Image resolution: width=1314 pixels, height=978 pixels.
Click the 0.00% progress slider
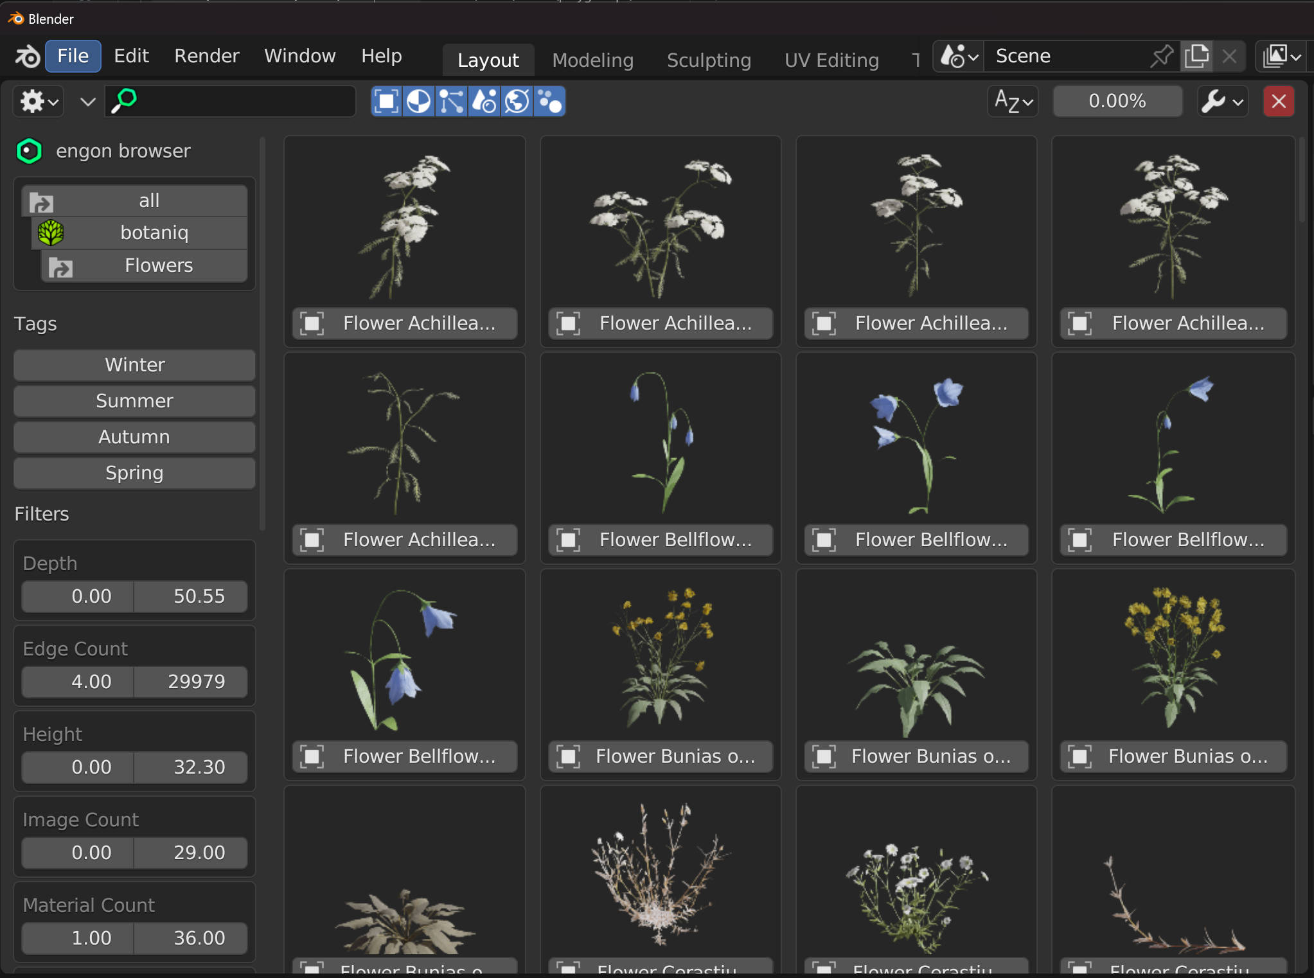pyautogui.click(x=1117, y=102)
